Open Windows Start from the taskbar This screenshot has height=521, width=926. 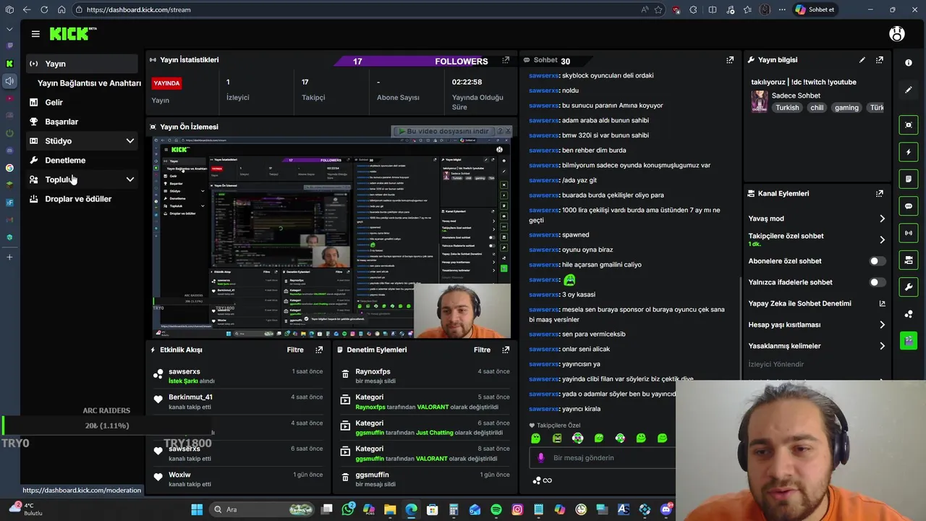[197, 509]
